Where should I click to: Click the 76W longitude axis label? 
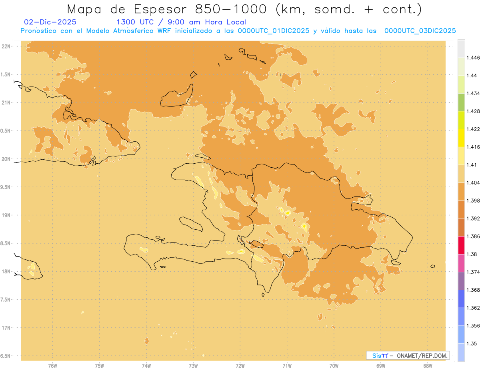52,365
